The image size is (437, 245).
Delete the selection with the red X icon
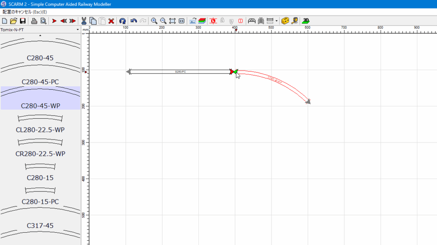111,21
